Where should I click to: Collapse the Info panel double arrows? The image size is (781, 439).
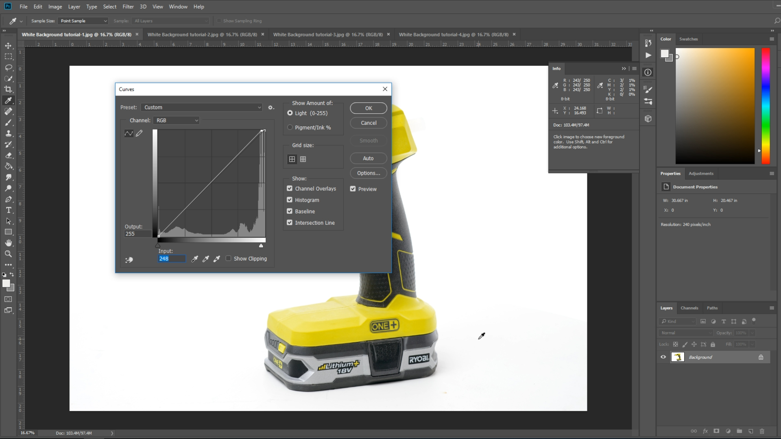coord(624,69)
